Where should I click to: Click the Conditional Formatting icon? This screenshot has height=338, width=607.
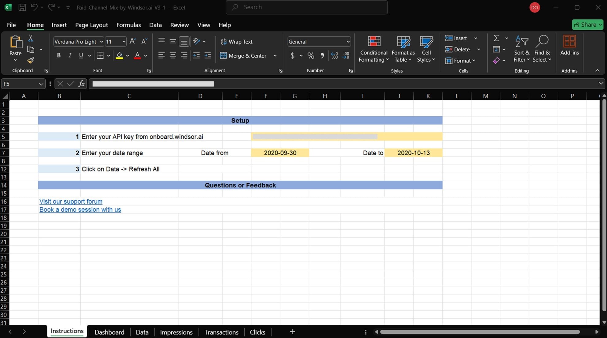point(374,49)
